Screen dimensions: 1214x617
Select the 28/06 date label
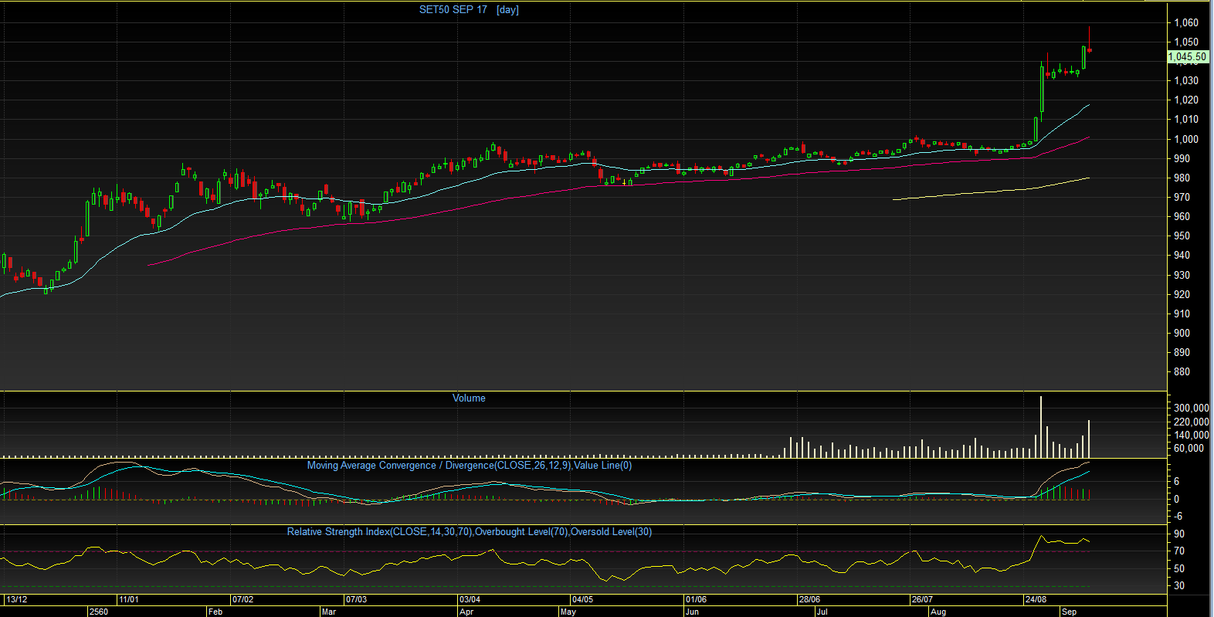809,600
